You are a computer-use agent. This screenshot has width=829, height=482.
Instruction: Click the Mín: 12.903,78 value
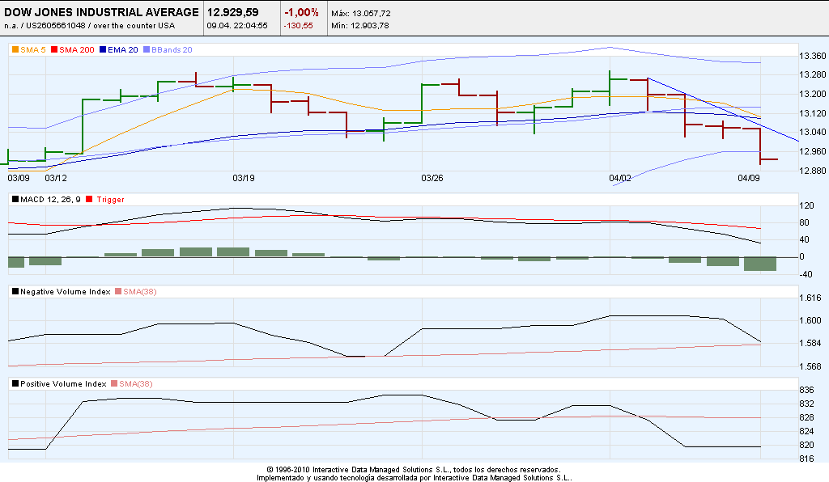point(360,25)
